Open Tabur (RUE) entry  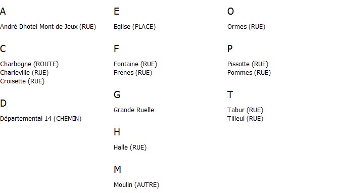tap(246, 110)
